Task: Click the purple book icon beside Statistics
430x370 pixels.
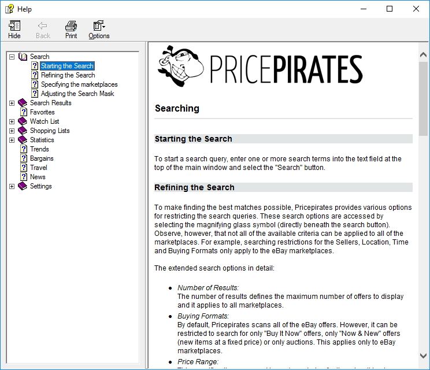Action: tap(23, 140)
